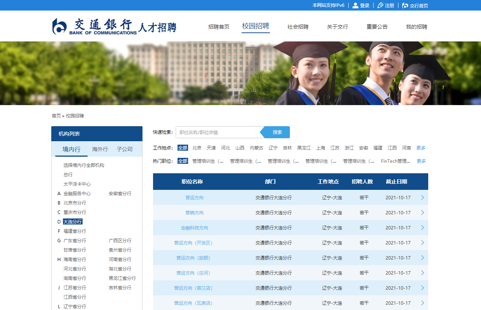
Task: Open arrow for 营运方向（旅顺）row
Action: click(423, 258)
